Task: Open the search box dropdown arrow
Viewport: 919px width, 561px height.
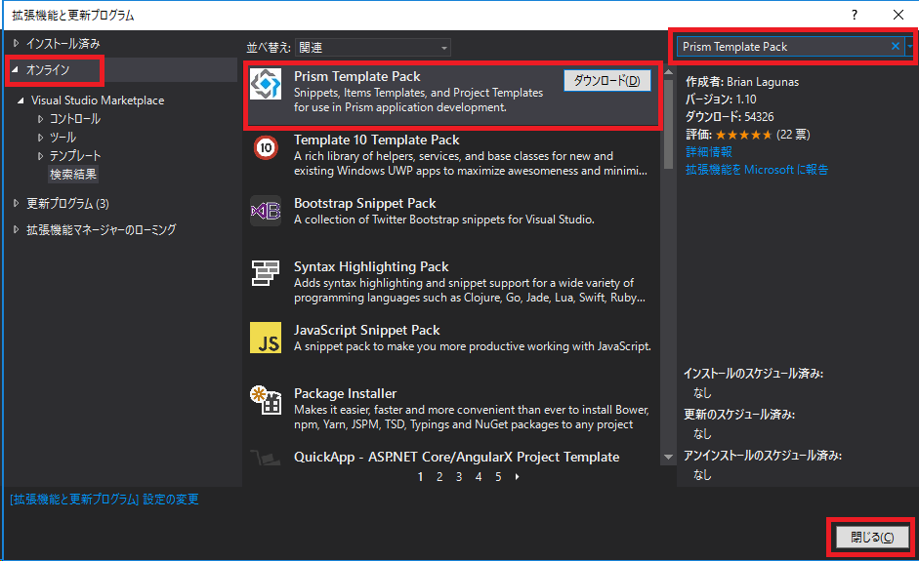Action: point(909,46)
